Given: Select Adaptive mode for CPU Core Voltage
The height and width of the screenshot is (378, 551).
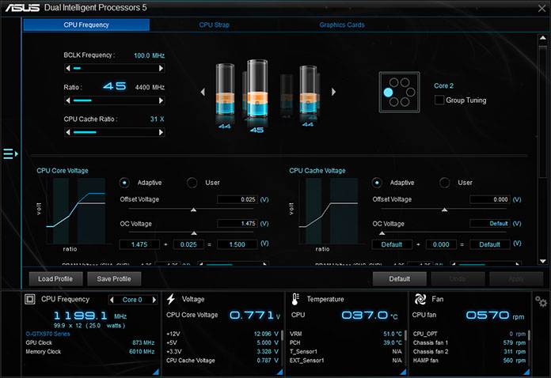Looking at the screenshot, I should tap(124, 183).
